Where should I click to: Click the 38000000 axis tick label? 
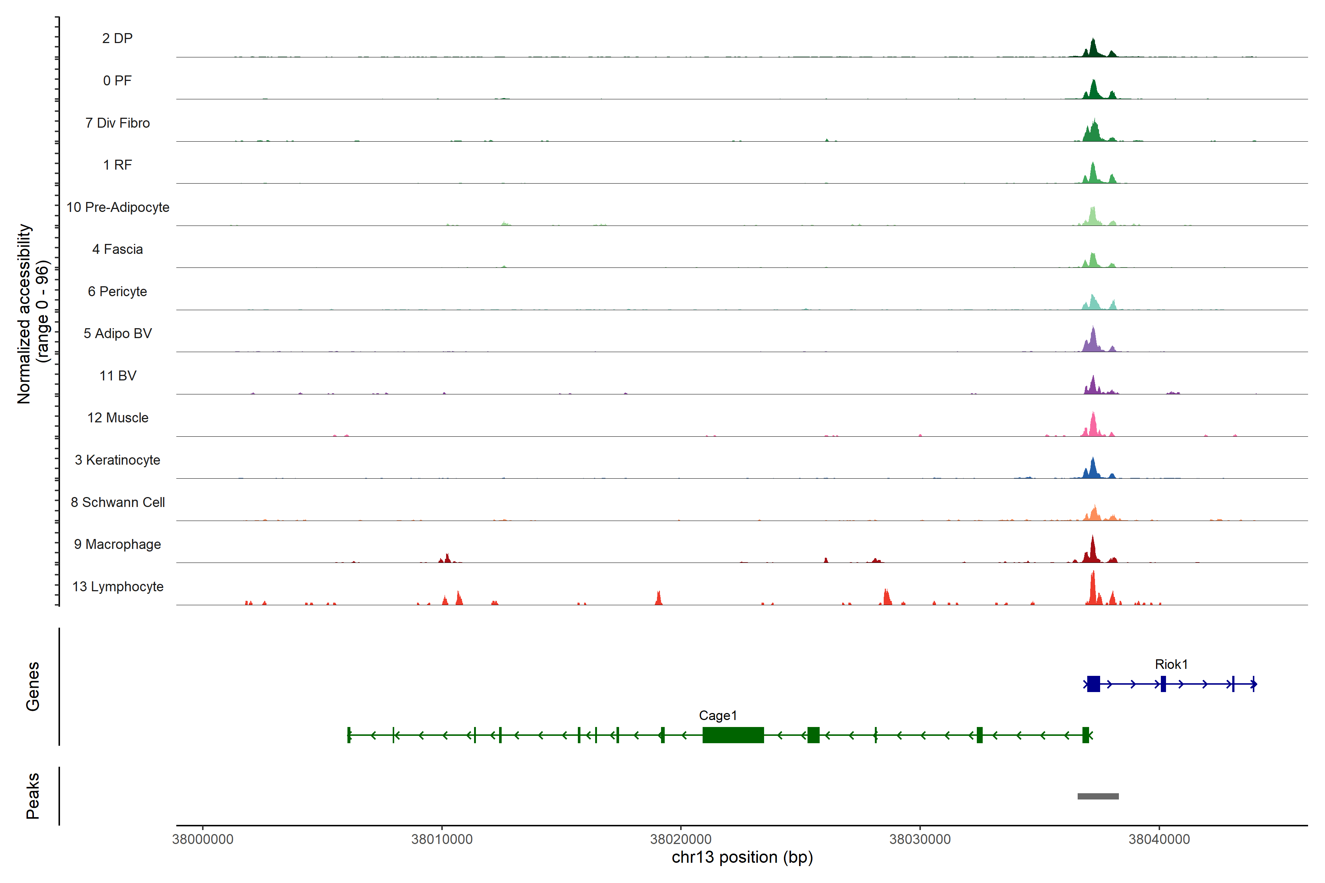203,840
